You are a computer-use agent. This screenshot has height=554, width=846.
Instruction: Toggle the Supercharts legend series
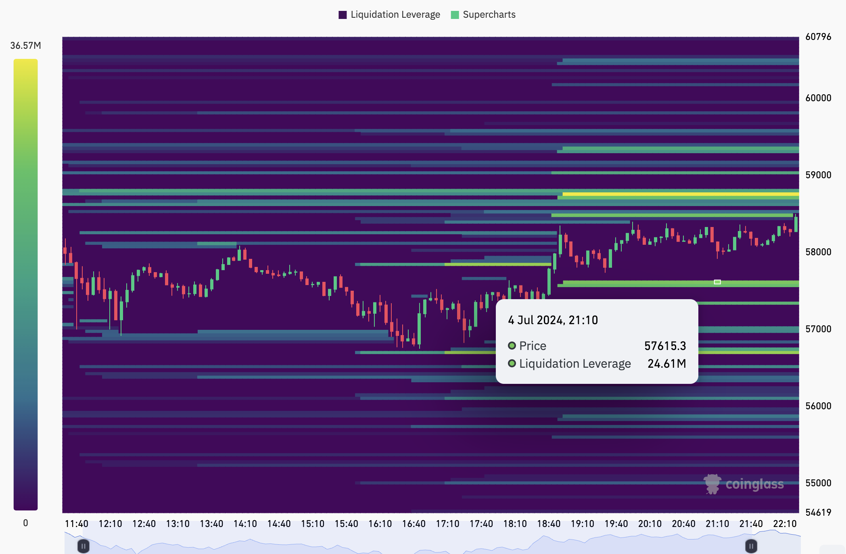tap(483, 15)
